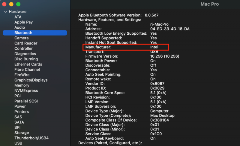240x146 pixels.
Task: Open the Thunderbolt/USB4 entry
Action: pyautogui.click(x=31, y=138)
